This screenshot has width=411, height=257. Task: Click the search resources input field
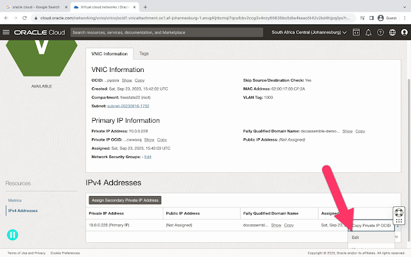point(167,32)
